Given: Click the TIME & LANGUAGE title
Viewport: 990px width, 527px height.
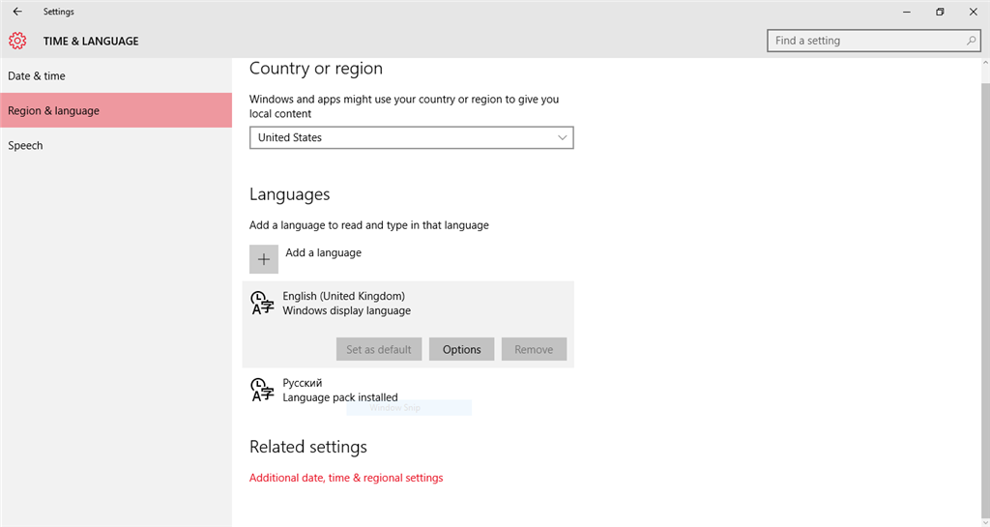Looking at the screenshot, I should pos(91,41).
